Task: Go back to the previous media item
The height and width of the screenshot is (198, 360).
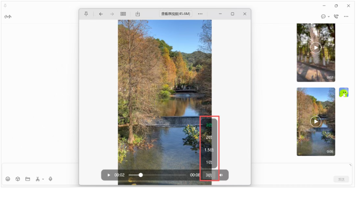Action: (101, 14)
